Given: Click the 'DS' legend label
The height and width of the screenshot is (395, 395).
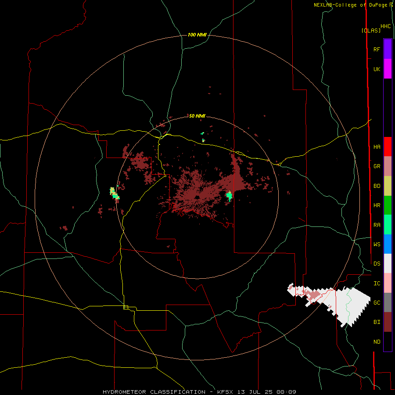Looking at the screenshot, I should [x=377, y=264].
